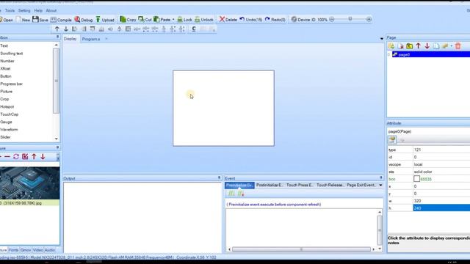Bring component to top with up arrow in align toolbar

point(57,29)
